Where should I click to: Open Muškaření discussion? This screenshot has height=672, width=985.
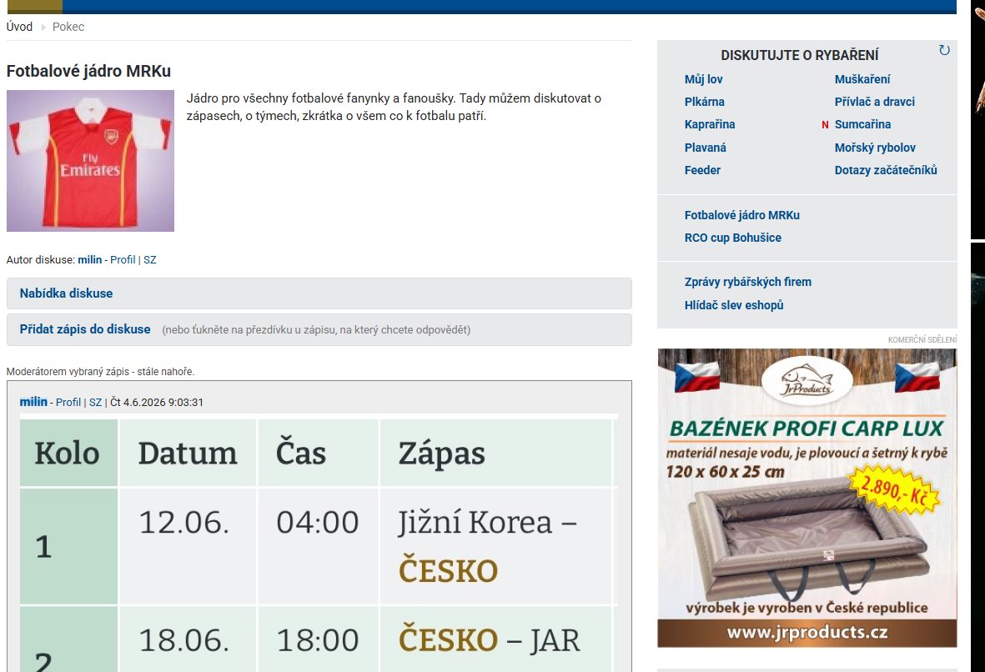862,79
